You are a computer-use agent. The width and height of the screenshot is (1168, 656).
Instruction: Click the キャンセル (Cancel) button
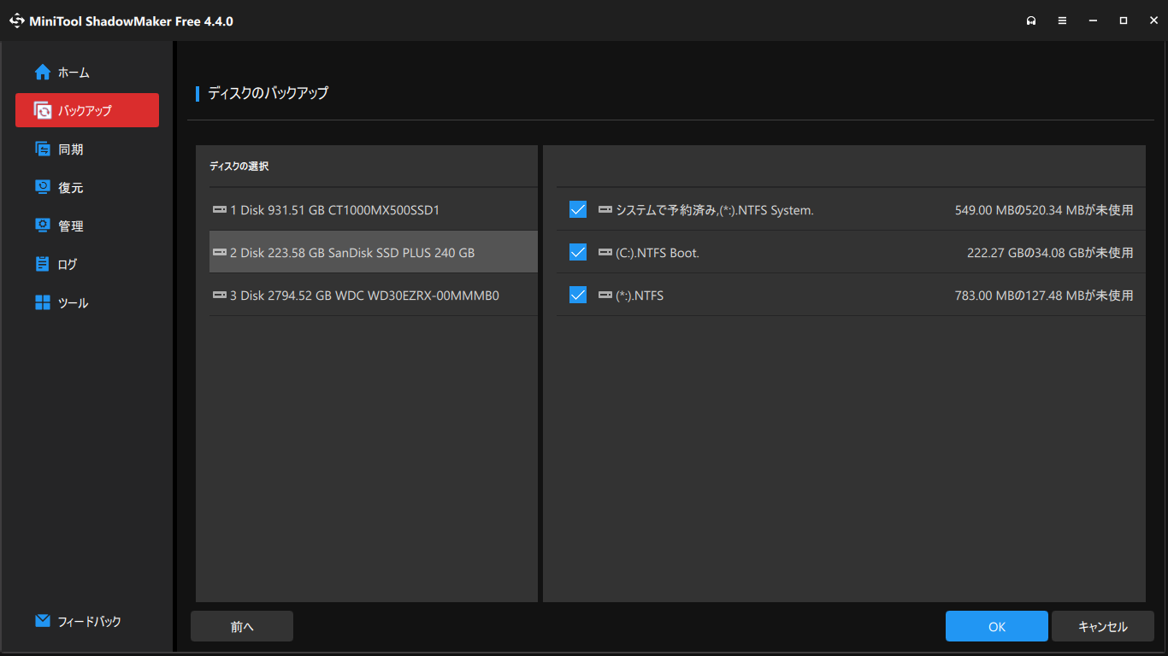pos(1102,626)
